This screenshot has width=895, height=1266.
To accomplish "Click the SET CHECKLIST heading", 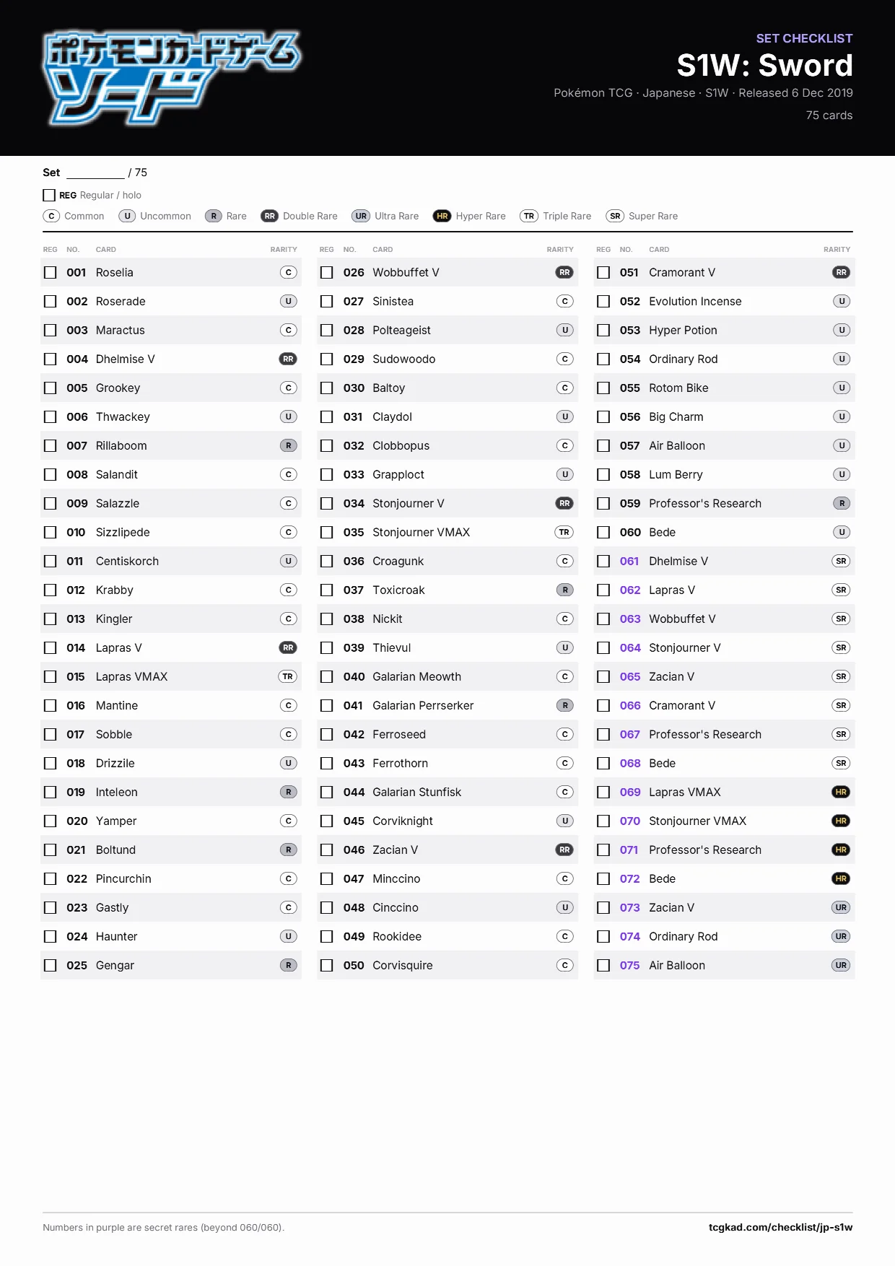I will tap(804, 38).
